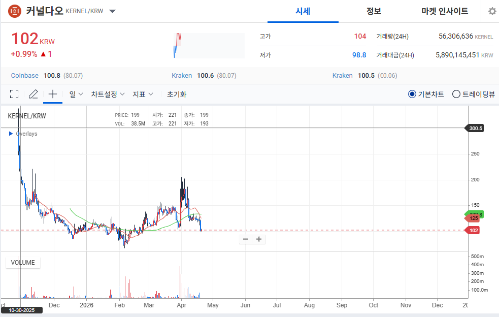Image resolution: width=499 pixels, height=317 pixels.
Task: Expand the KERNEL/KRW market selector arrow
Action: point(112,11)
